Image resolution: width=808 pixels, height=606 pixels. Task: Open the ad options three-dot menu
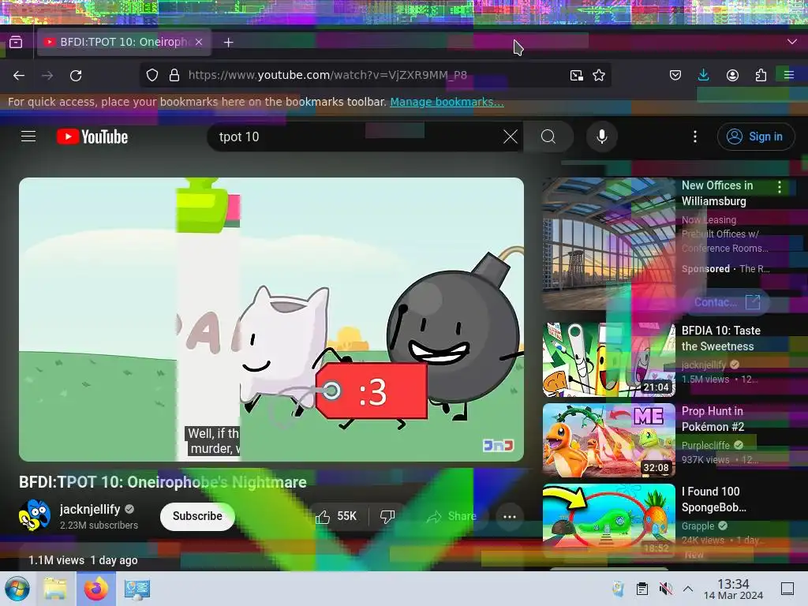point(779,187)
